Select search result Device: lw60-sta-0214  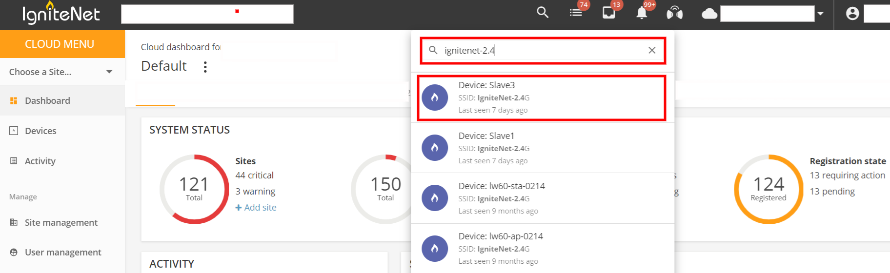(x=543, y=198)
